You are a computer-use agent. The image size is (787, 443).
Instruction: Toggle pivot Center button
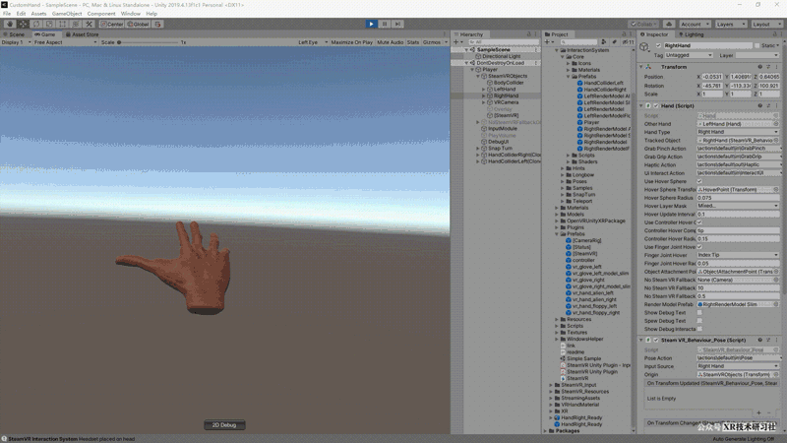pyautogui.click(x=112, y=24)
